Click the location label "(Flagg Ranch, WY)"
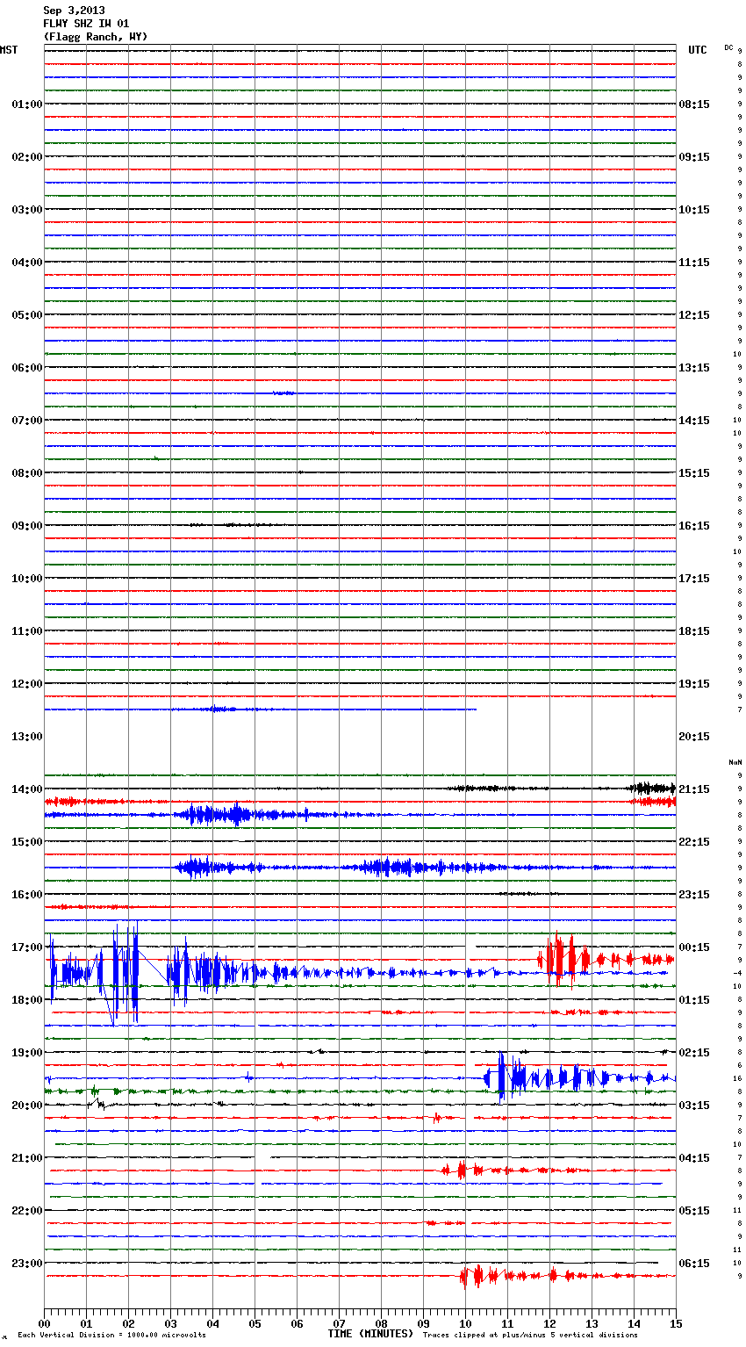This screenshot has width=746, height=1347. (x=96, y=37)
